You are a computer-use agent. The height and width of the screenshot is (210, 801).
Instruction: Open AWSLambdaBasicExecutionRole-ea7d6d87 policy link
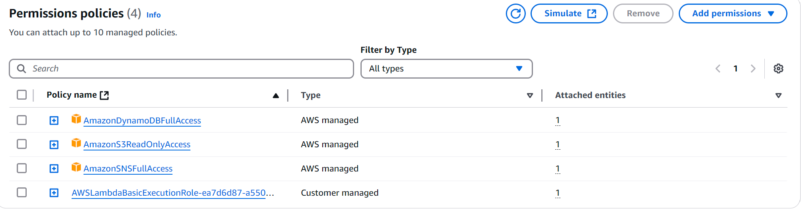tap(173, 193)
